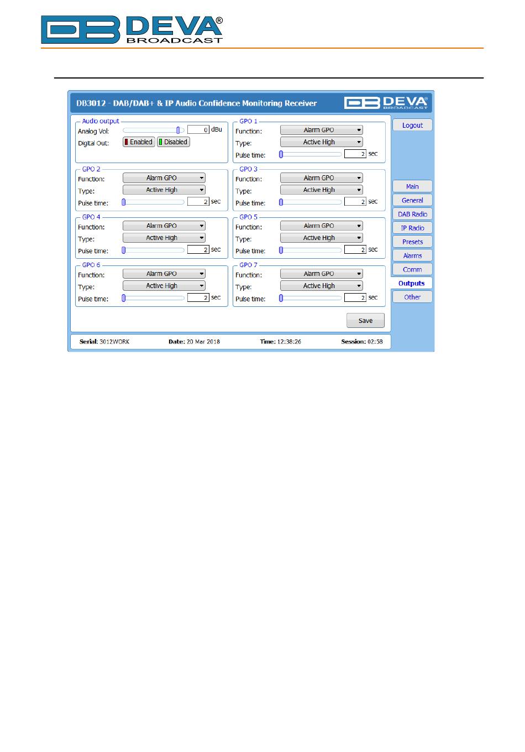
Task: Adjust the GPO 5 Pulse time slider
Action: coord(311,250)
